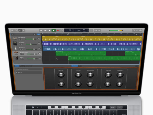Select the Piano track instrument icon
The width and height of the screenshot is (153, 115).
point(16,58)
